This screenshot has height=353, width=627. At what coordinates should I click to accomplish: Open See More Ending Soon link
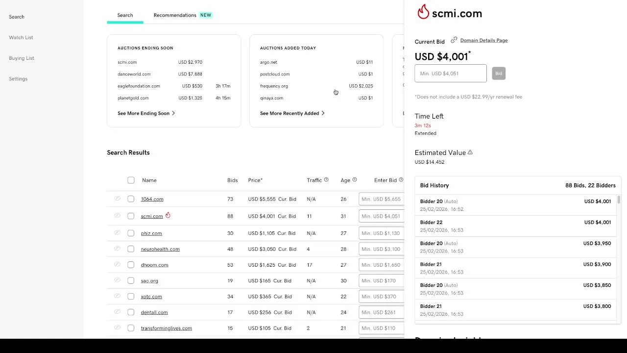[146, 113]
